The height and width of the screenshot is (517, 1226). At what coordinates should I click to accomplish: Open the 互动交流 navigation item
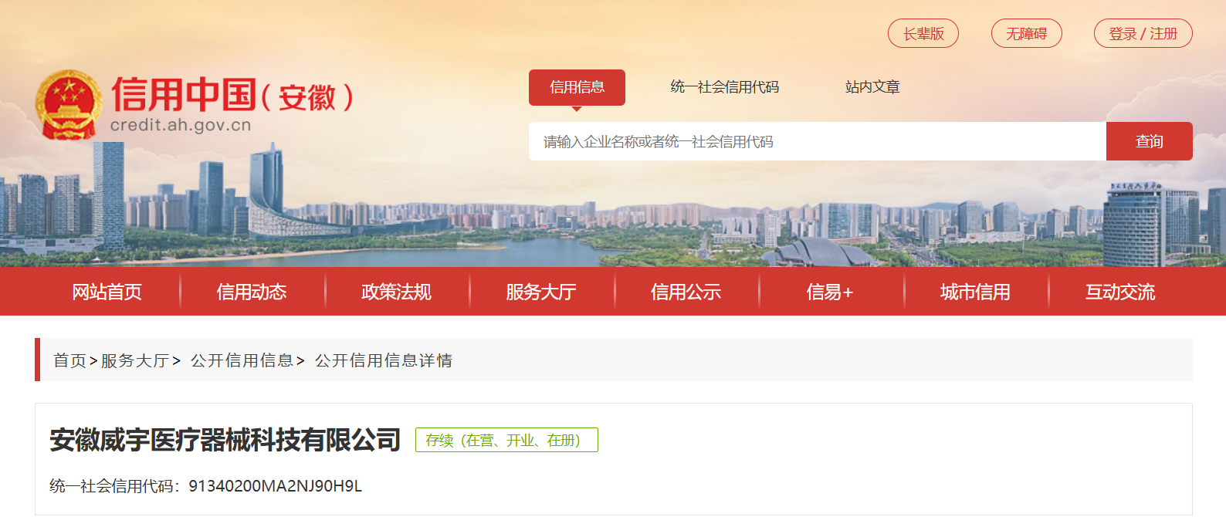(x=1120, y=292)
